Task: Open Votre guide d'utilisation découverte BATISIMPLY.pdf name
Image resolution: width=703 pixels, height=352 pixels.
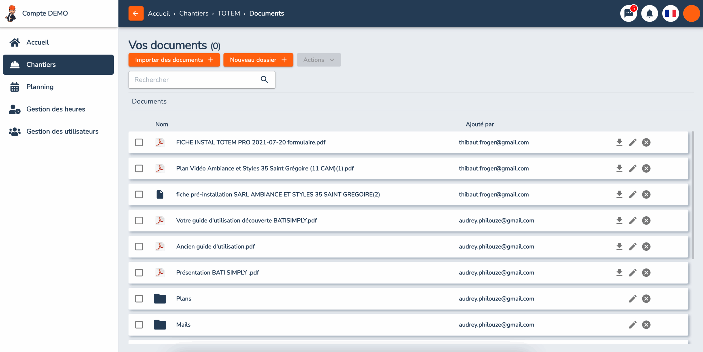Action: click(246, 220)
